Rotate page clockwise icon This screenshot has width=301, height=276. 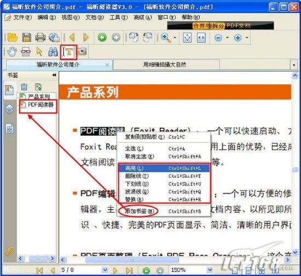click(x=134, y=37)
